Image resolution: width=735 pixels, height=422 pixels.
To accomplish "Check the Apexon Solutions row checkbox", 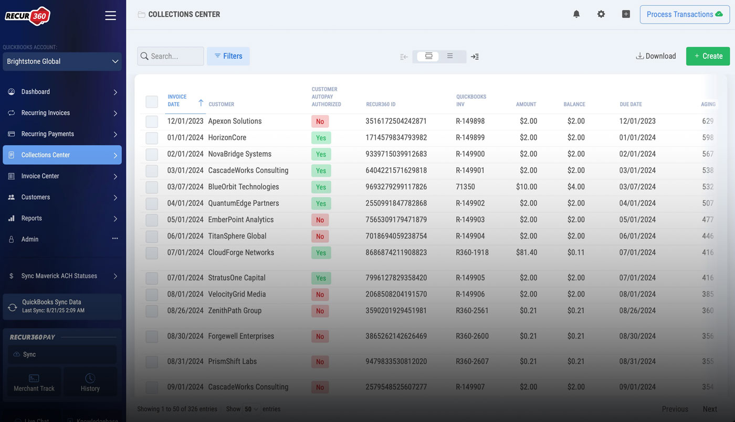I will click(152, 122).
